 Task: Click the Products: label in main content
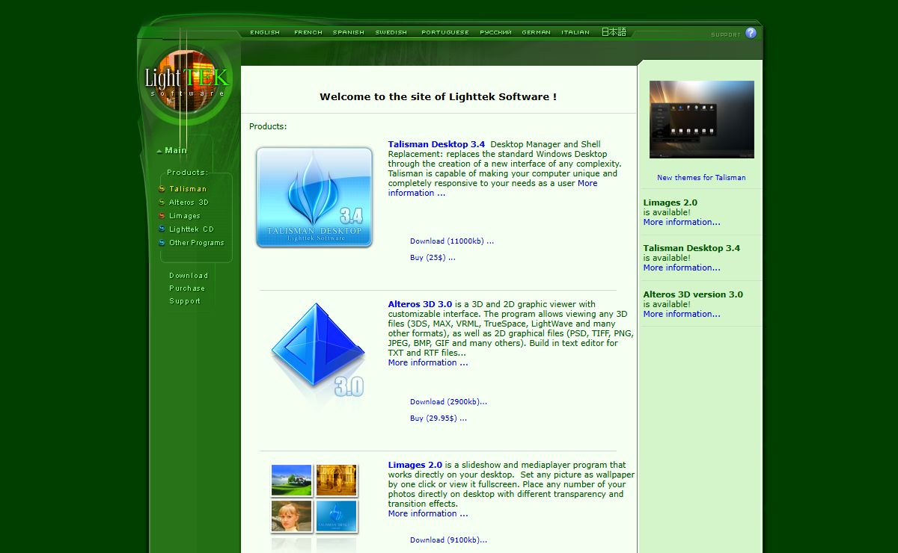coord(268,126)
